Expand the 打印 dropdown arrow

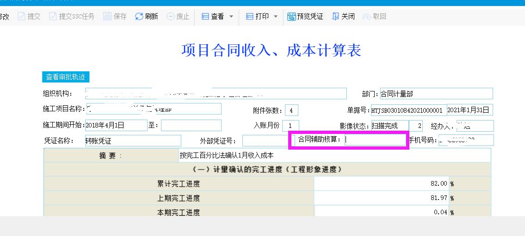(x=276, y=17)
